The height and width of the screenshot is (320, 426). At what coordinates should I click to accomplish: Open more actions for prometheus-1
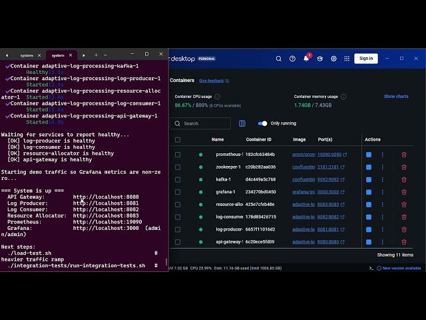coord(383,155)
